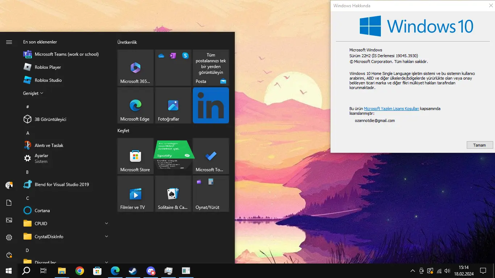The image size is (495, 278).
Task: Open File Explorer from the taskbar
Action: coord(62,271)
